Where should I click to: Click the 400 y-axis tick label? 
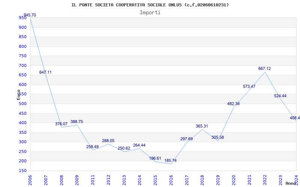pos(22,123)
